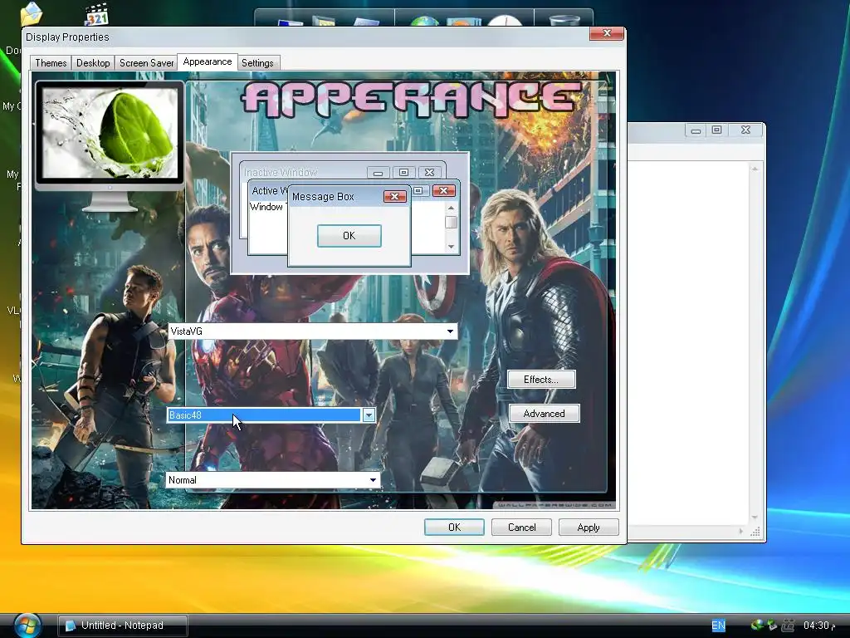Click the Apply button

[x=589, y=528]
